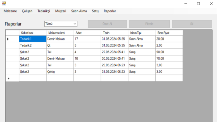Sort by MalzemeIsmi column header

(x=60, y=33)
